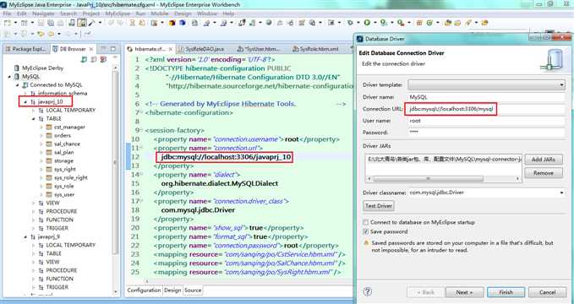The height and width of the screenshot is (304, 574).
Task: Click the Remove button for driver JARs
Action: pyautogui.click(x=544, y=173)
